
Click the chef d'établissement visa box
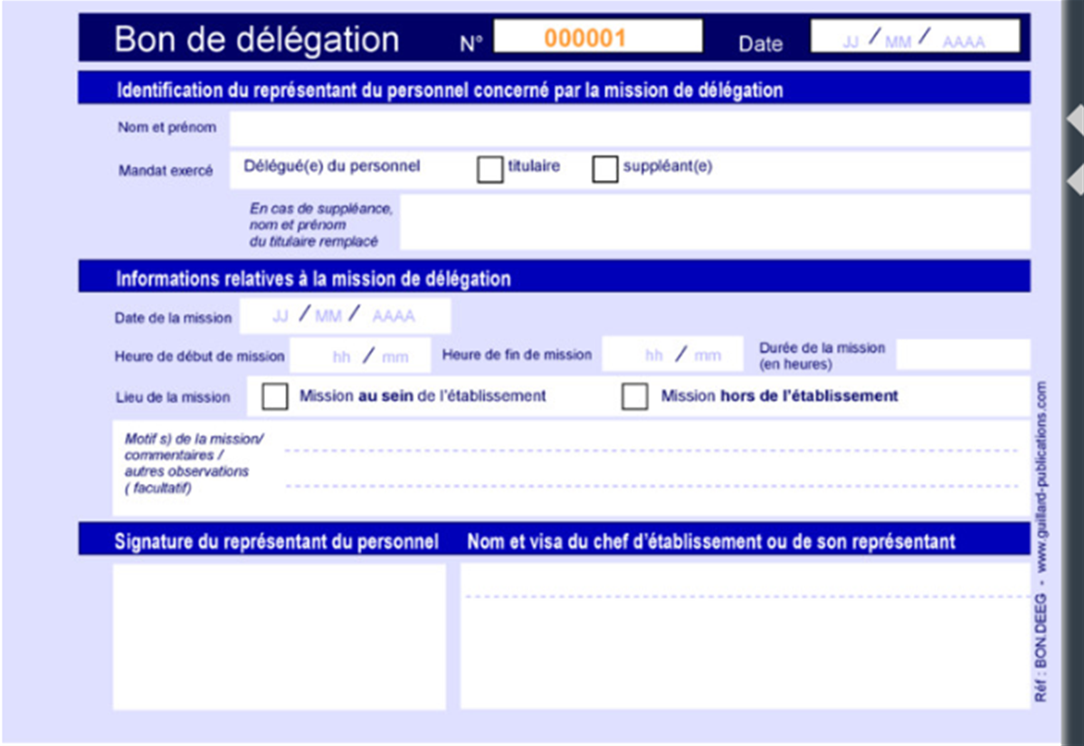[x=746, y=637]
